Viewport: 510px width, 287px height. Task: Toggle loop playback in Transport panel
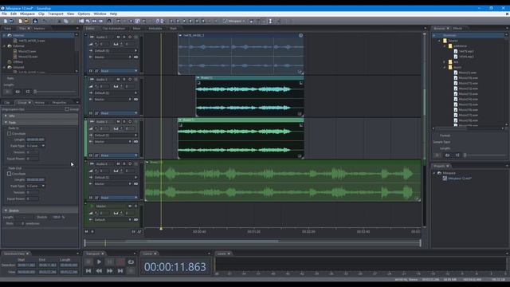(131, 261)
